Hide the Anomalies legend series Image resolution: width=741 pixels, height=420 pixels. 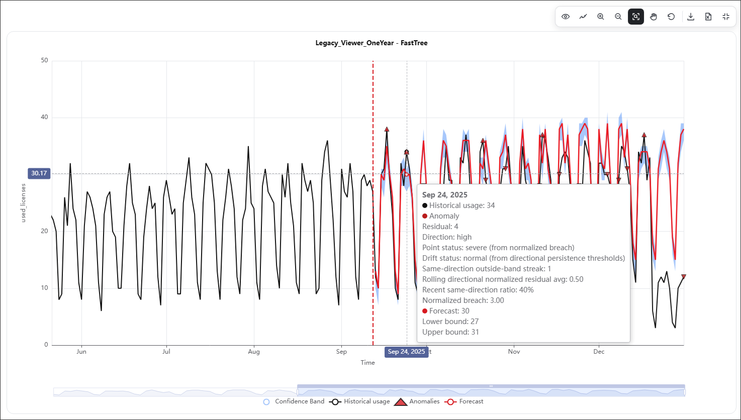point(417,401)
